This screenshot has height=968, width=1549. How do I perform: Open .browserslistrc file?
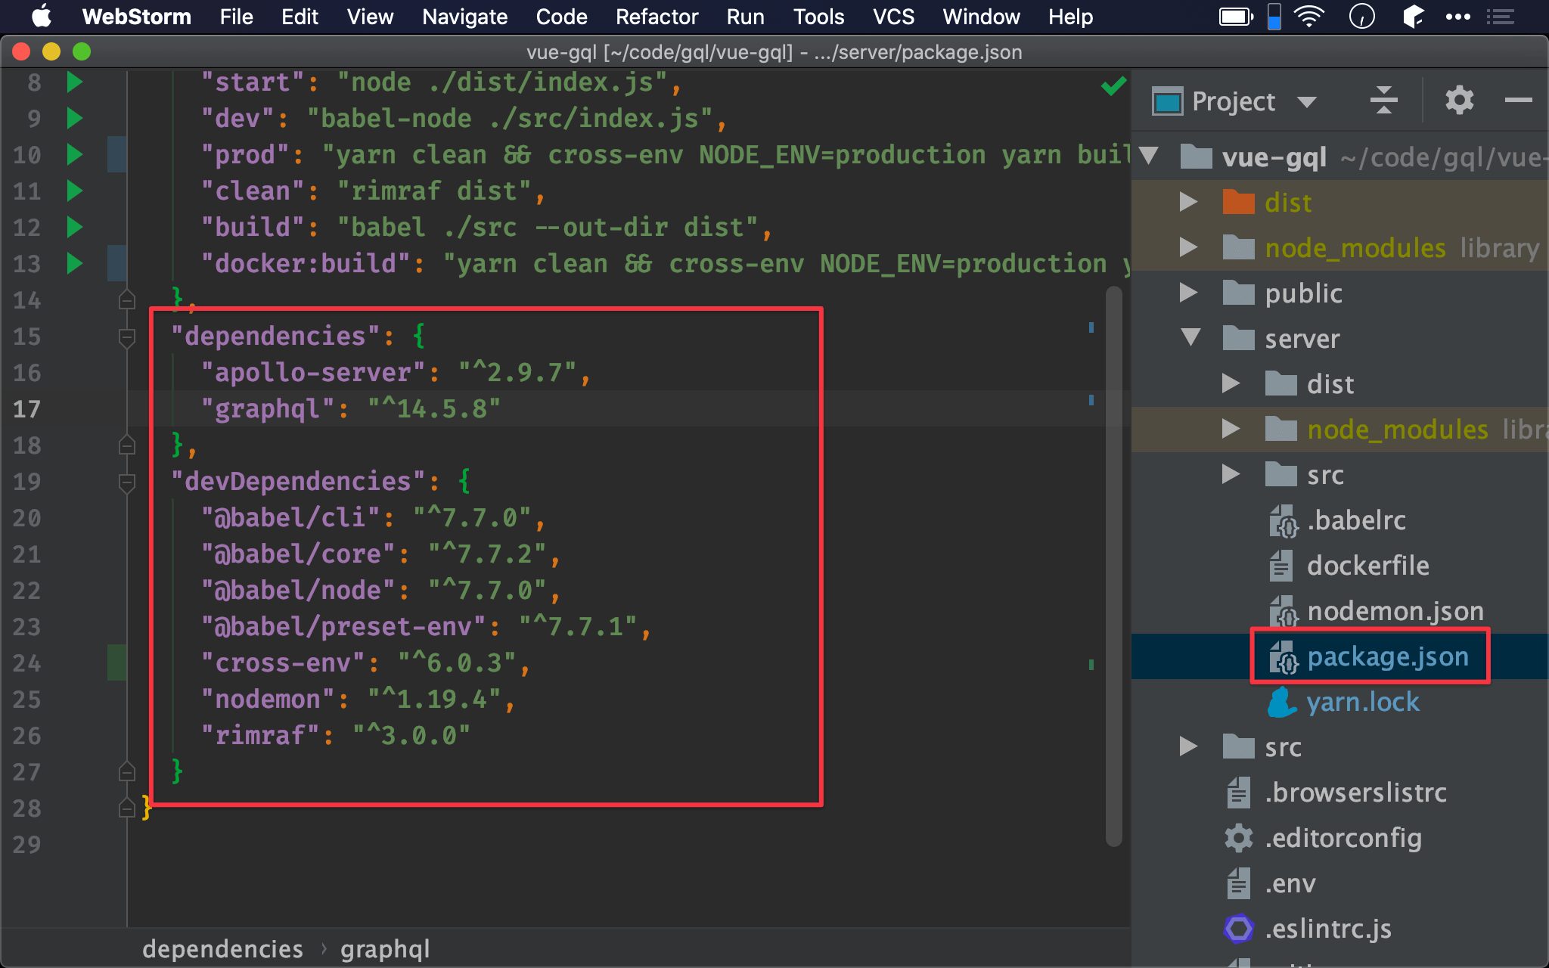point(1355,793)
